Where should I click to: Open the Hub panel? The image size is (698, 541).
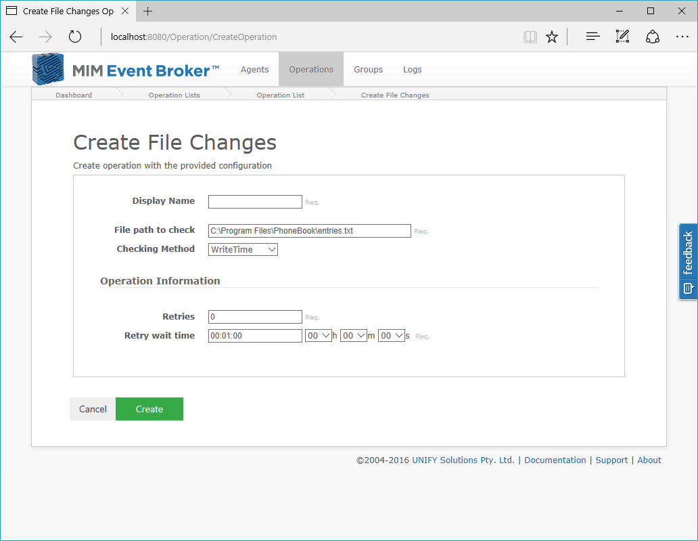[593, 37]
